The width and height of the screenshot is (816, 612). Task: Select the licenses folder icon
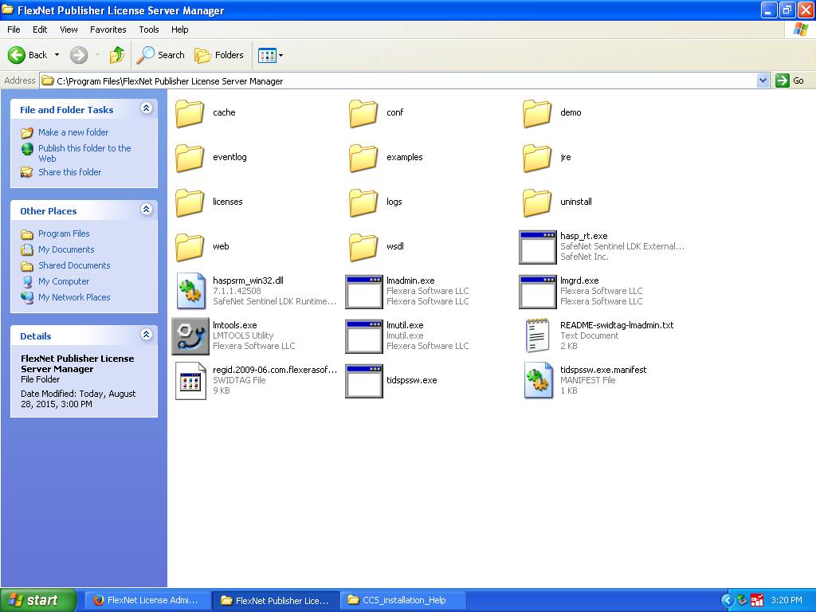[190, 202]
